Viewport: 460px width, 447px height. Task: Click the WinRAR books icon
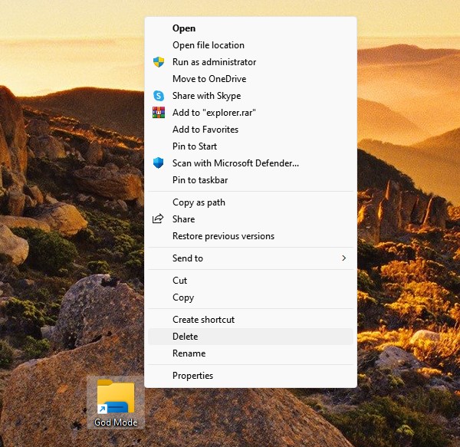coord(159,113)
